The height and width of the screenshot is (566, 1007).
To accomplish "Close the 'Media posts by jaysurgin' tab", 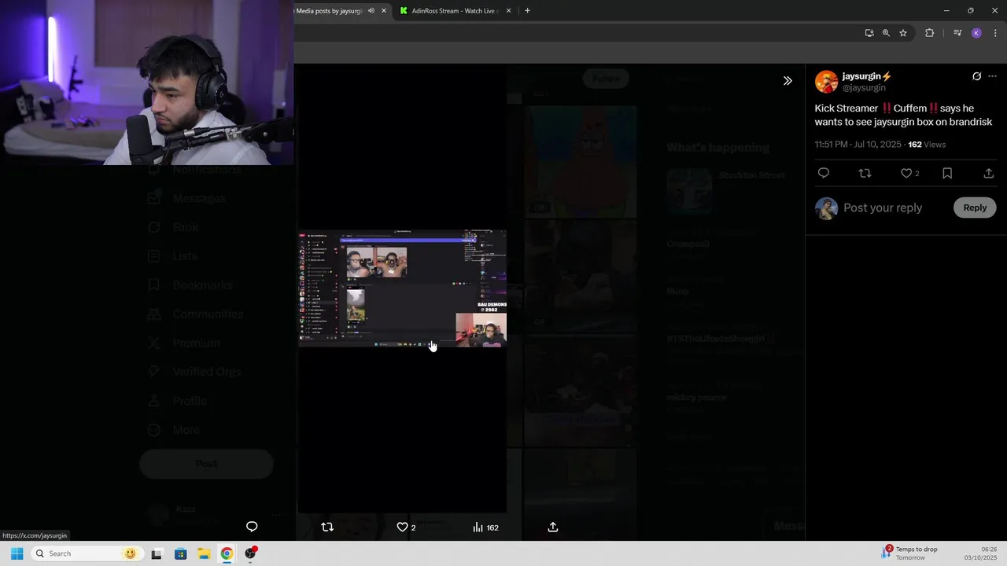I will point(384,11).
